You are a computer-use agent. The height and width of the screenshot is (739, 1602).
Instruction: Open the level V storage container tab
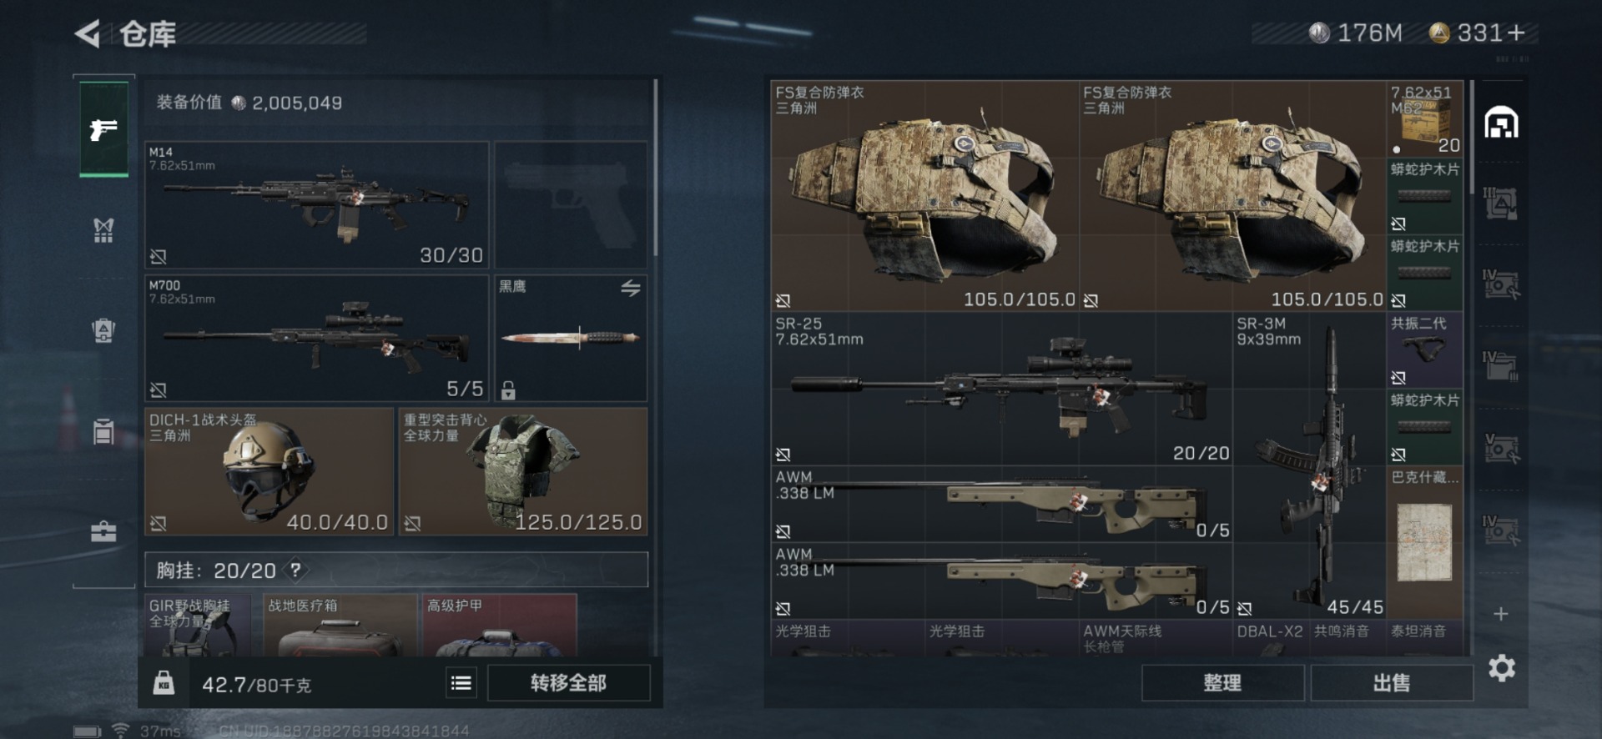tap(1501, 448)
